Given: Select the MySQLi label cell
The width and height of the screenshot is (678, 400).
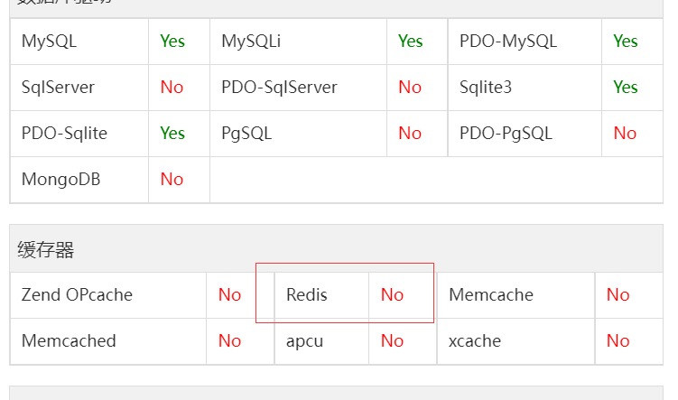Looking at the screenshot, I should (298, 42).
